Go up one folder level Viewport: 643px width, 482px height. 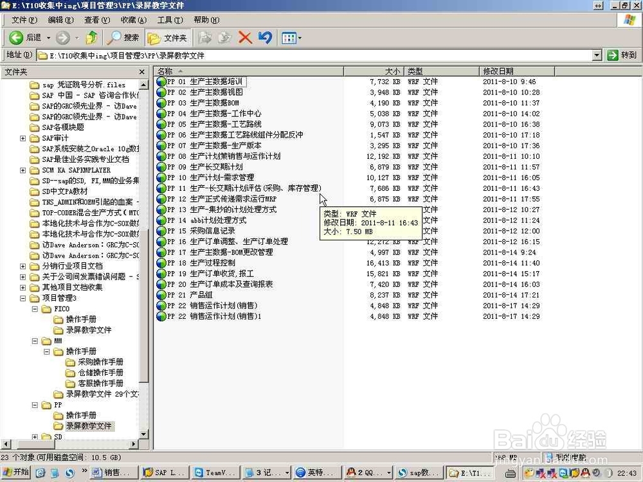(91, 38)
